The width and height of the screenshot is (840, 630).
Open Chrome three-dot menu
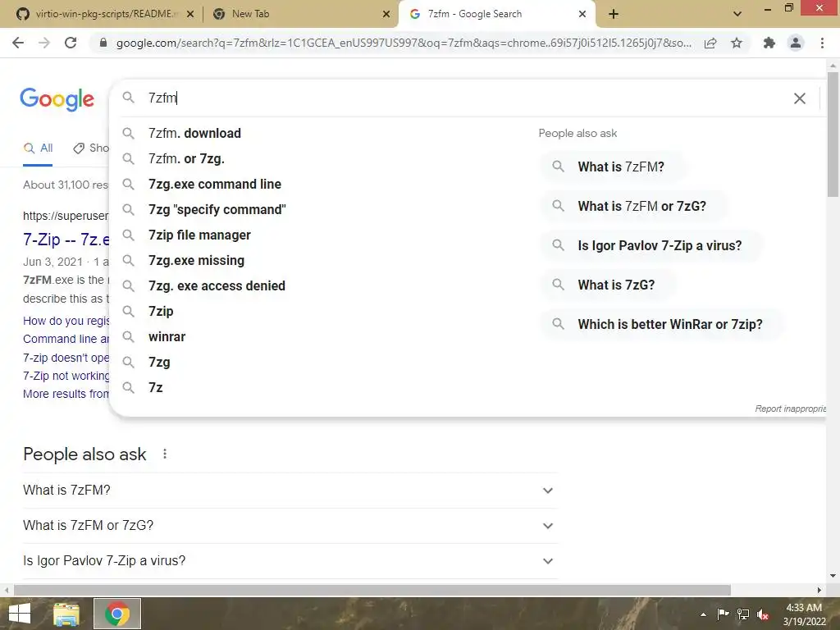[x=822, y=43]
